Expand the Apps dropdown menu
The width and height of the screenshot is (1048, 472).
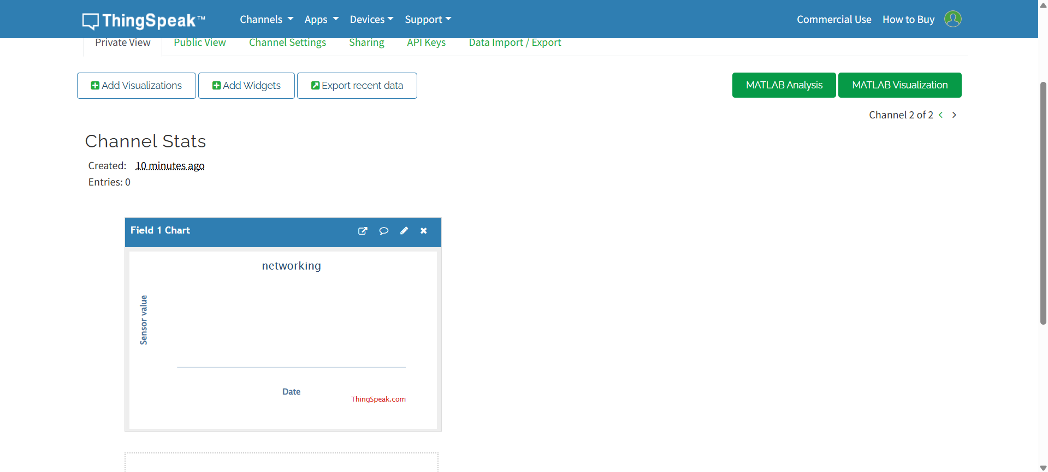coord(322,19)
